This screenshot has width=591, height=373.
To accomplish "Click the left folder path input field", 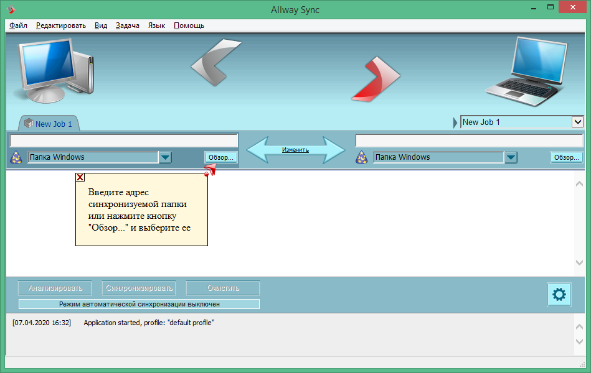I will 124,140.
